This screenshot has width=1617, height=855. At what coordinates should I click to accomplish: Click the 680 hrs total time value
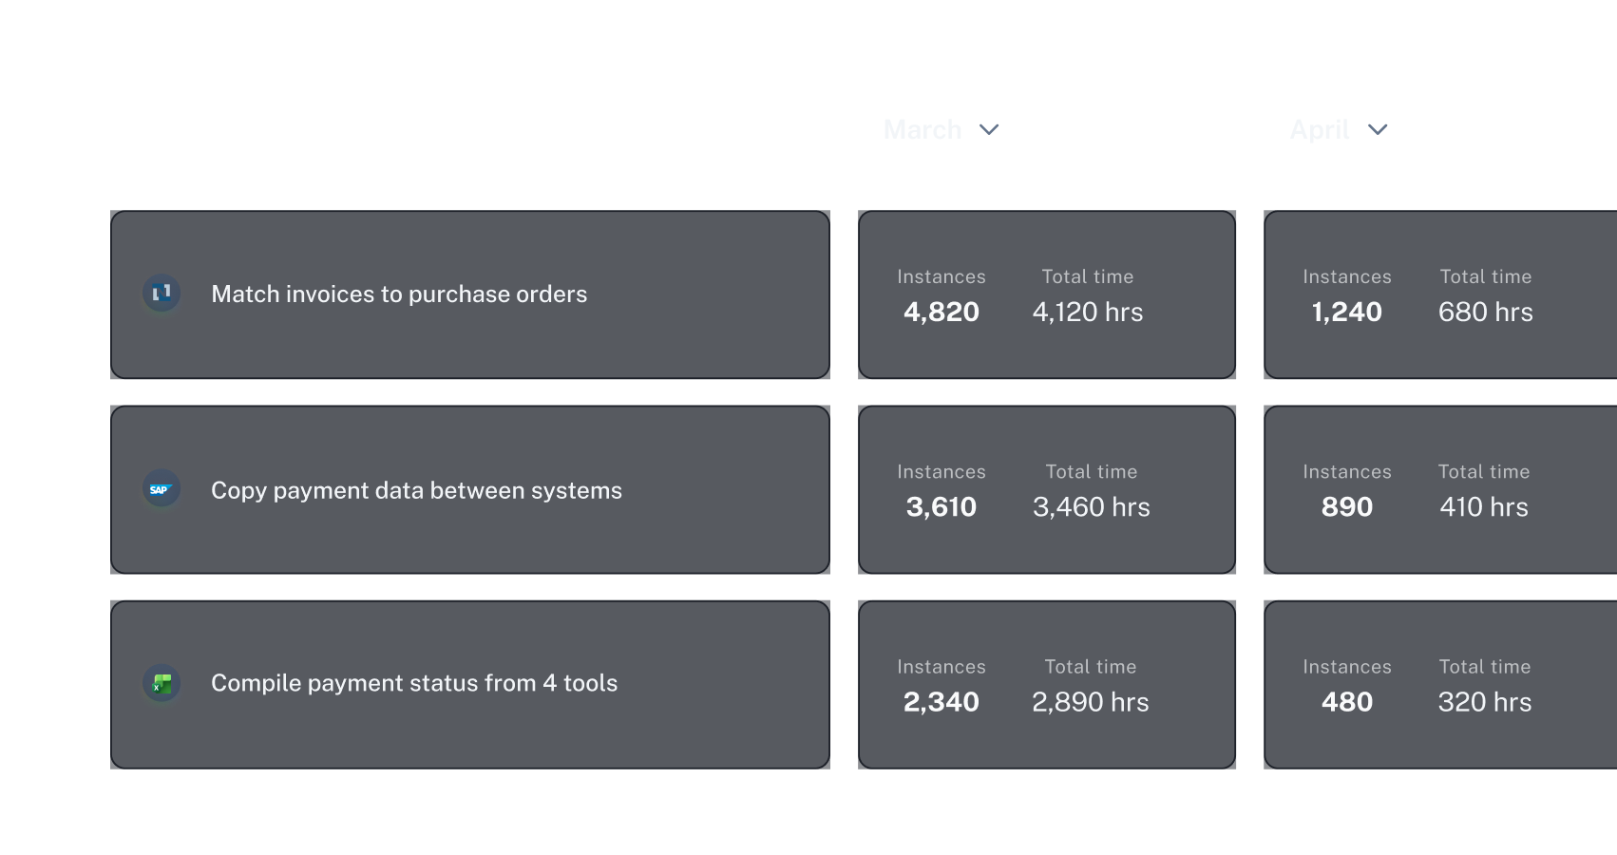pos(1485,312)
